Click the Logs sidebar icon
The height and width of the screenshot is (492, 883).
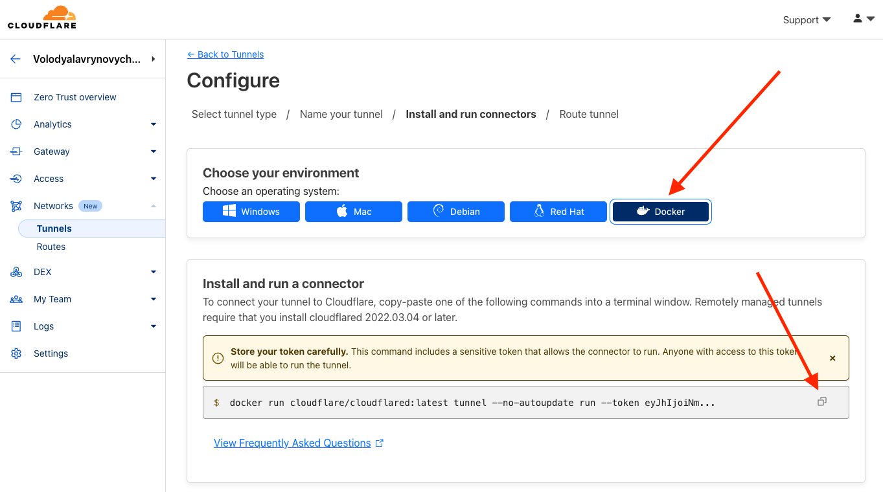[17, 326]
